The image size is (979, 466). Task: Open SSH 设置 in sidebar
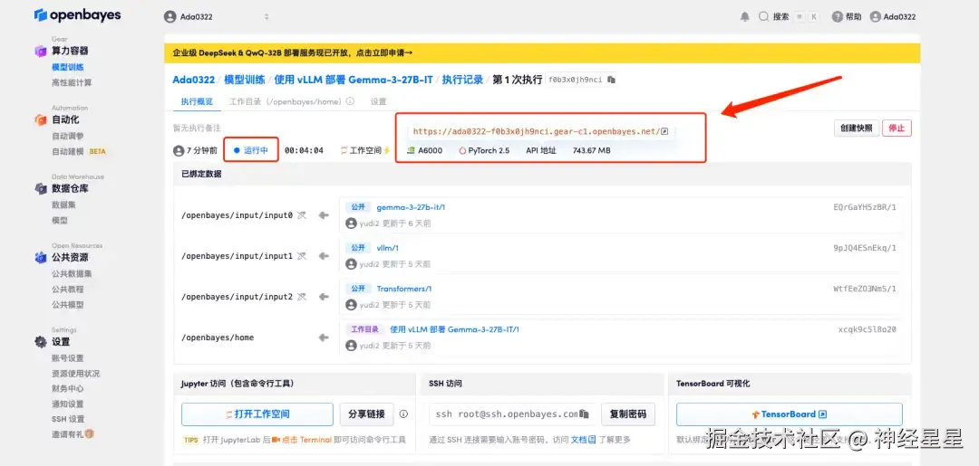[x=68, y=419]
